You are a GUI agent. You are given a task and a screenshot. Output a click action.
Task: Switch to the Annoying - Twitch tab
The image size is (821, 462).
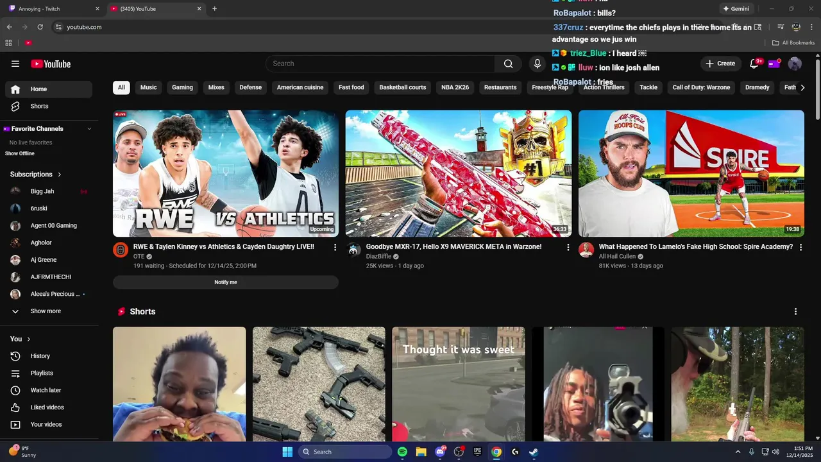click(51, 9)
